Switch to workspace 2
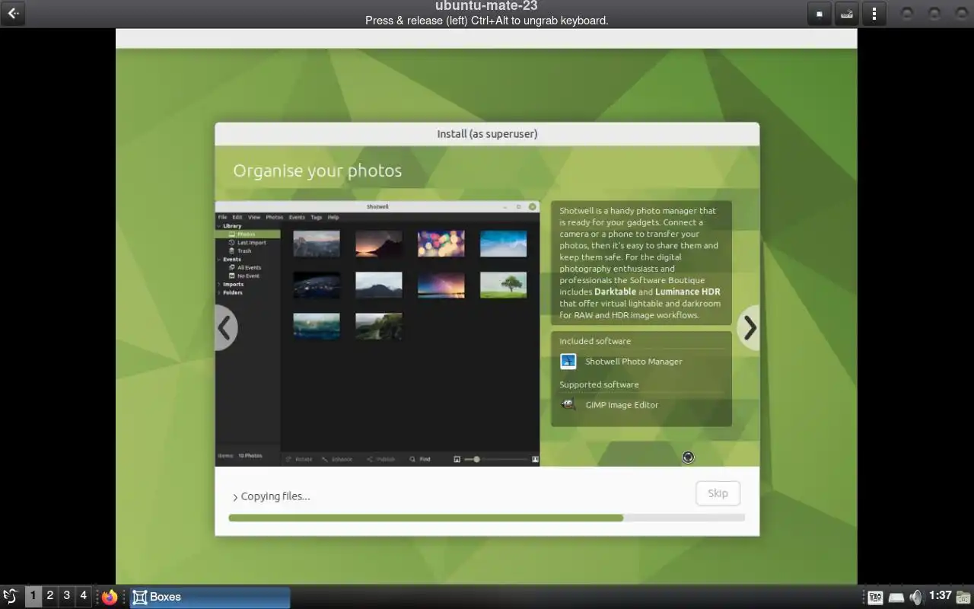The width and height of the screenshot is (974, 609). [50, 596]
